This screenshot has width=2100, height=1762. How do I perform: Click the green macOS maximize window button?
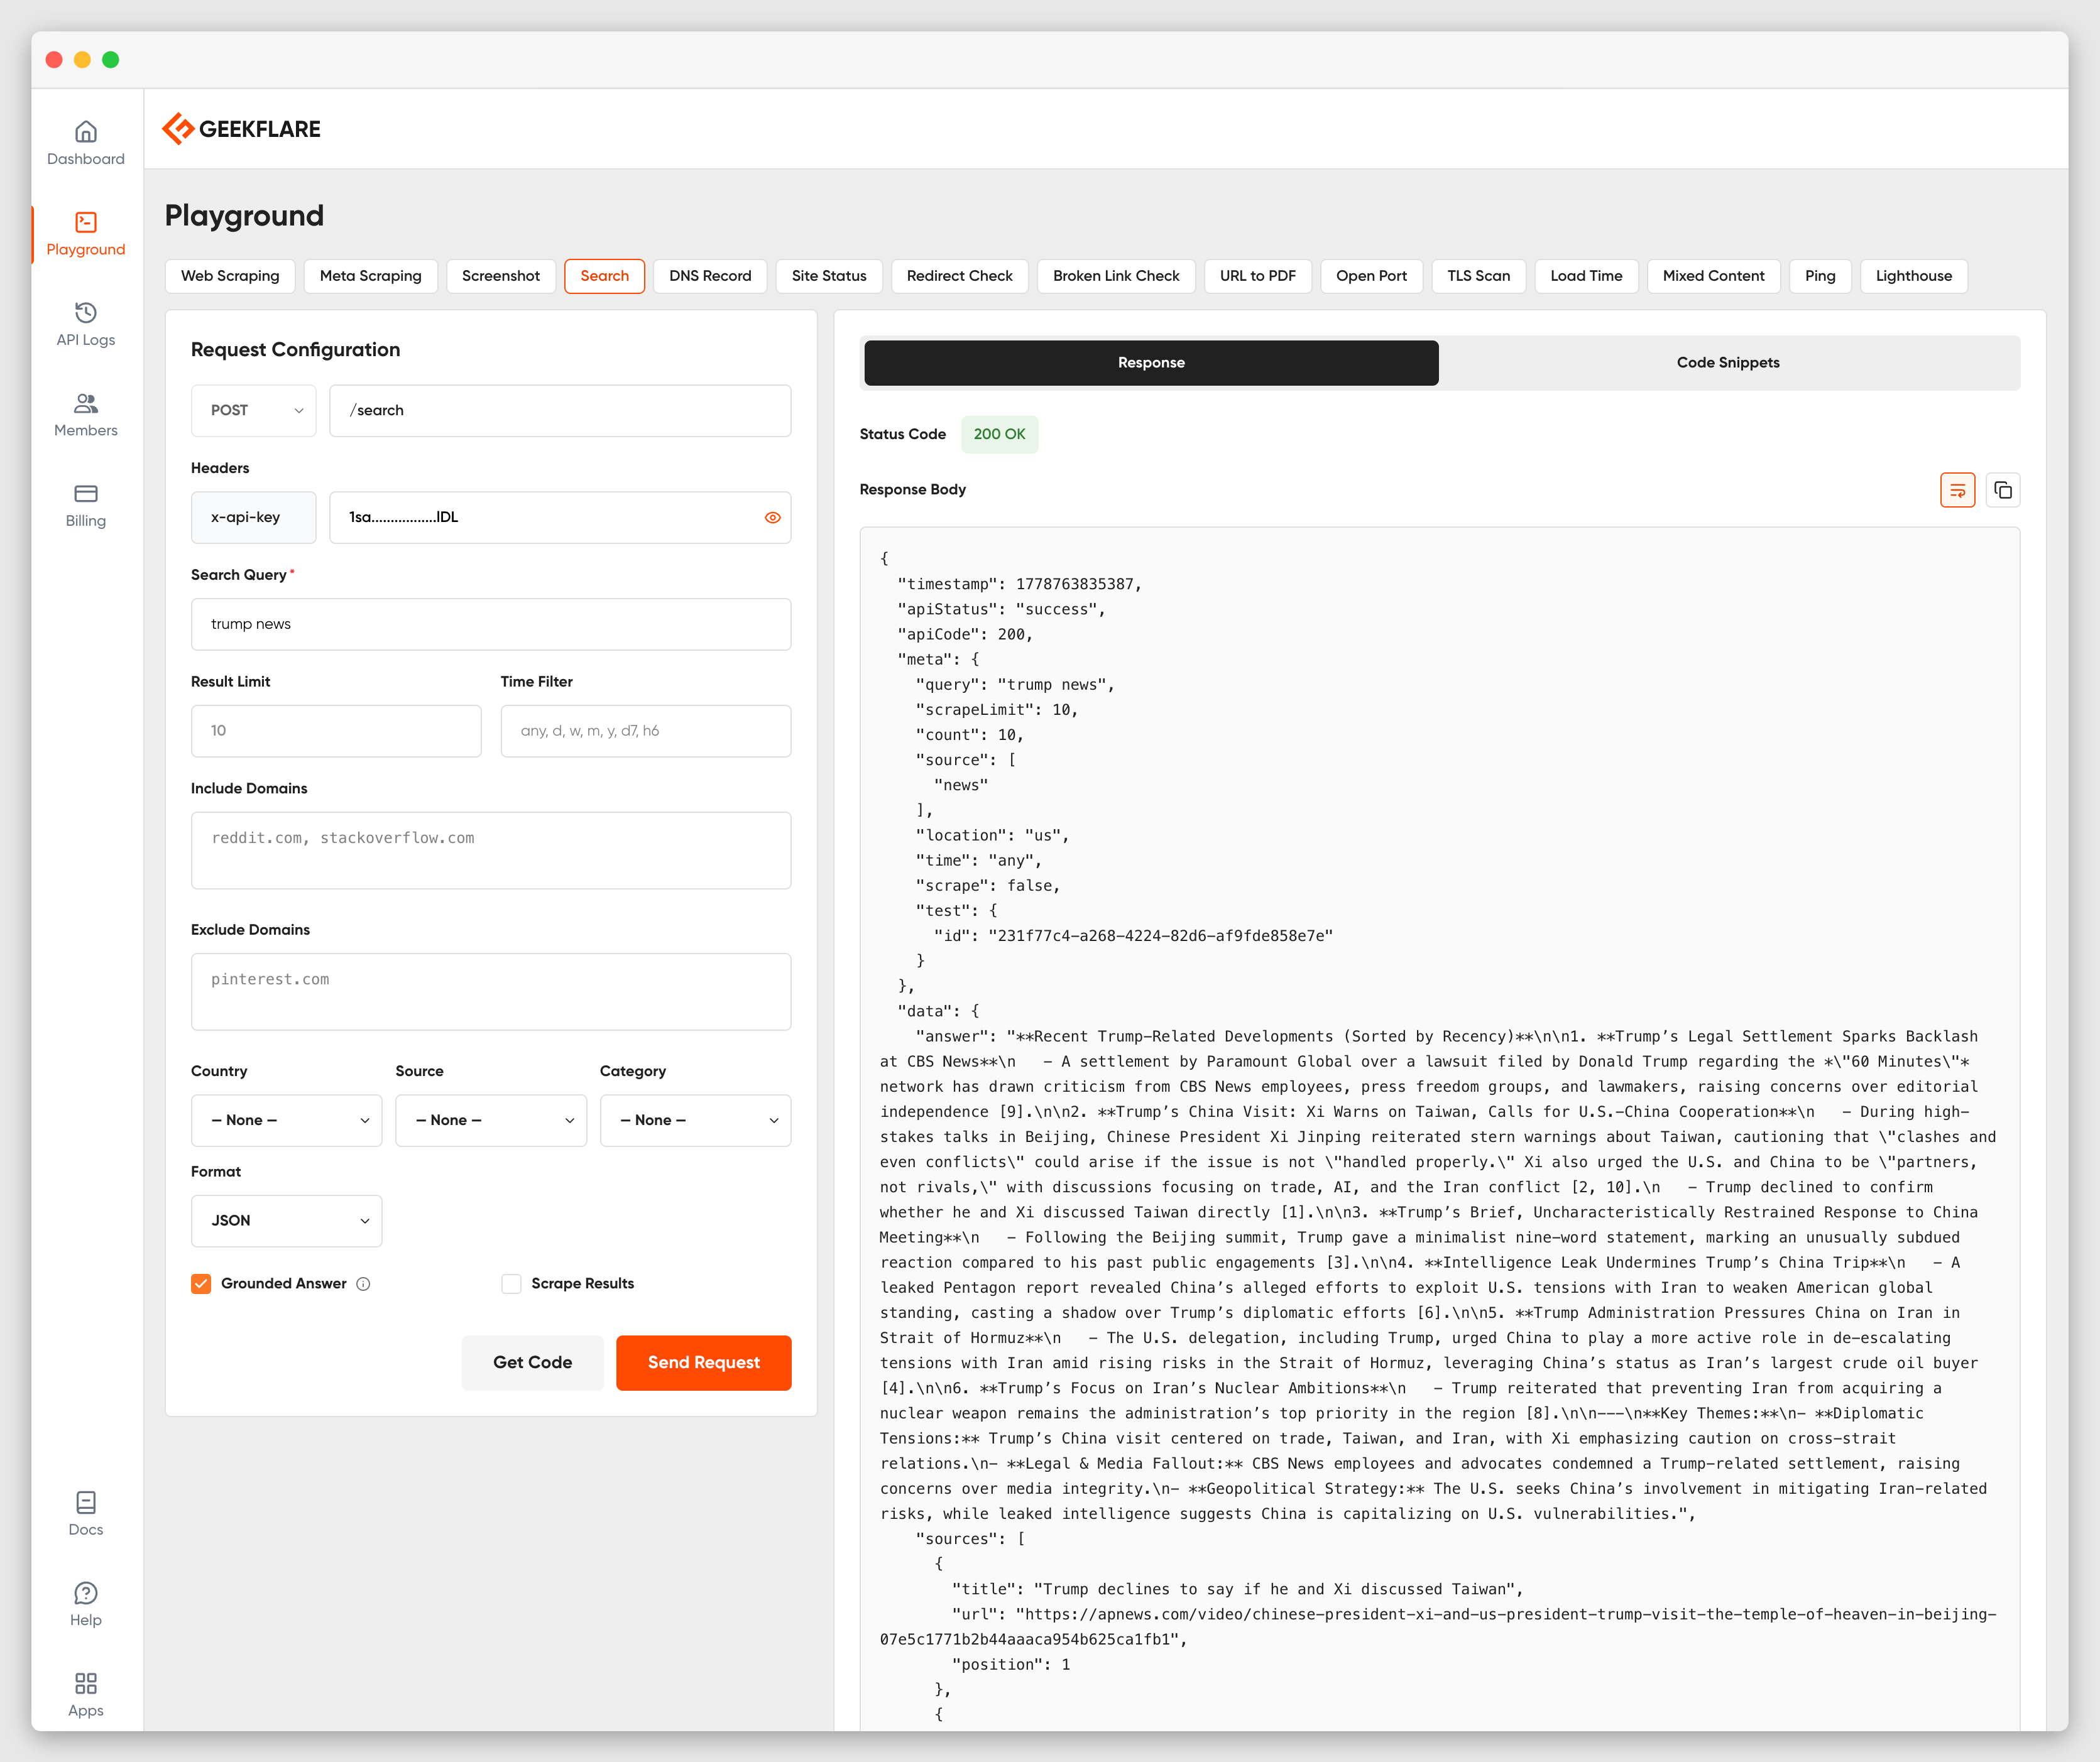click(x=111, y=60)
